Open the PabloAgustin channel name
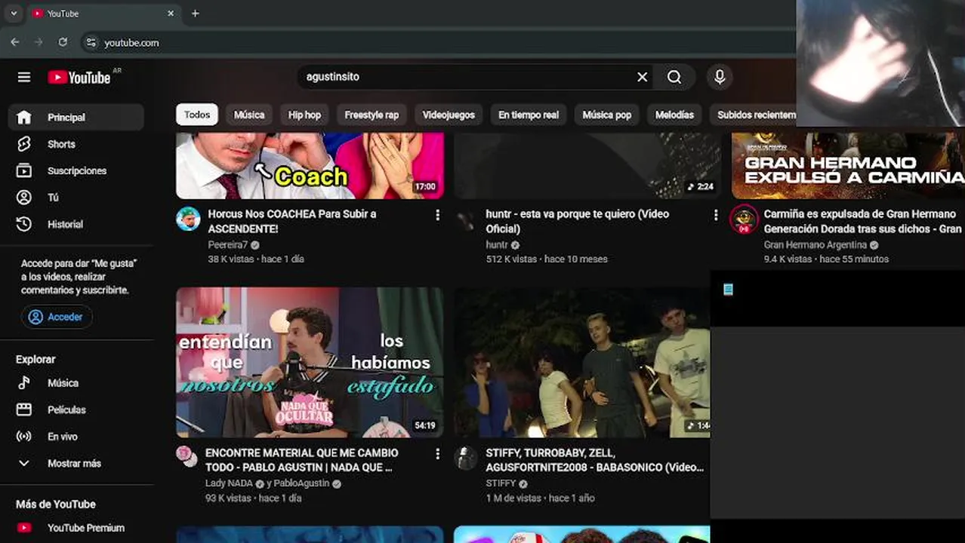The width and height of the screenshot is (965, 543). click(x=301, y=483)
